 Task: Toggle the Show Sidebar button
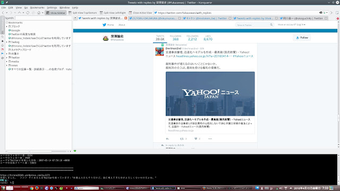tap(55, 13)
